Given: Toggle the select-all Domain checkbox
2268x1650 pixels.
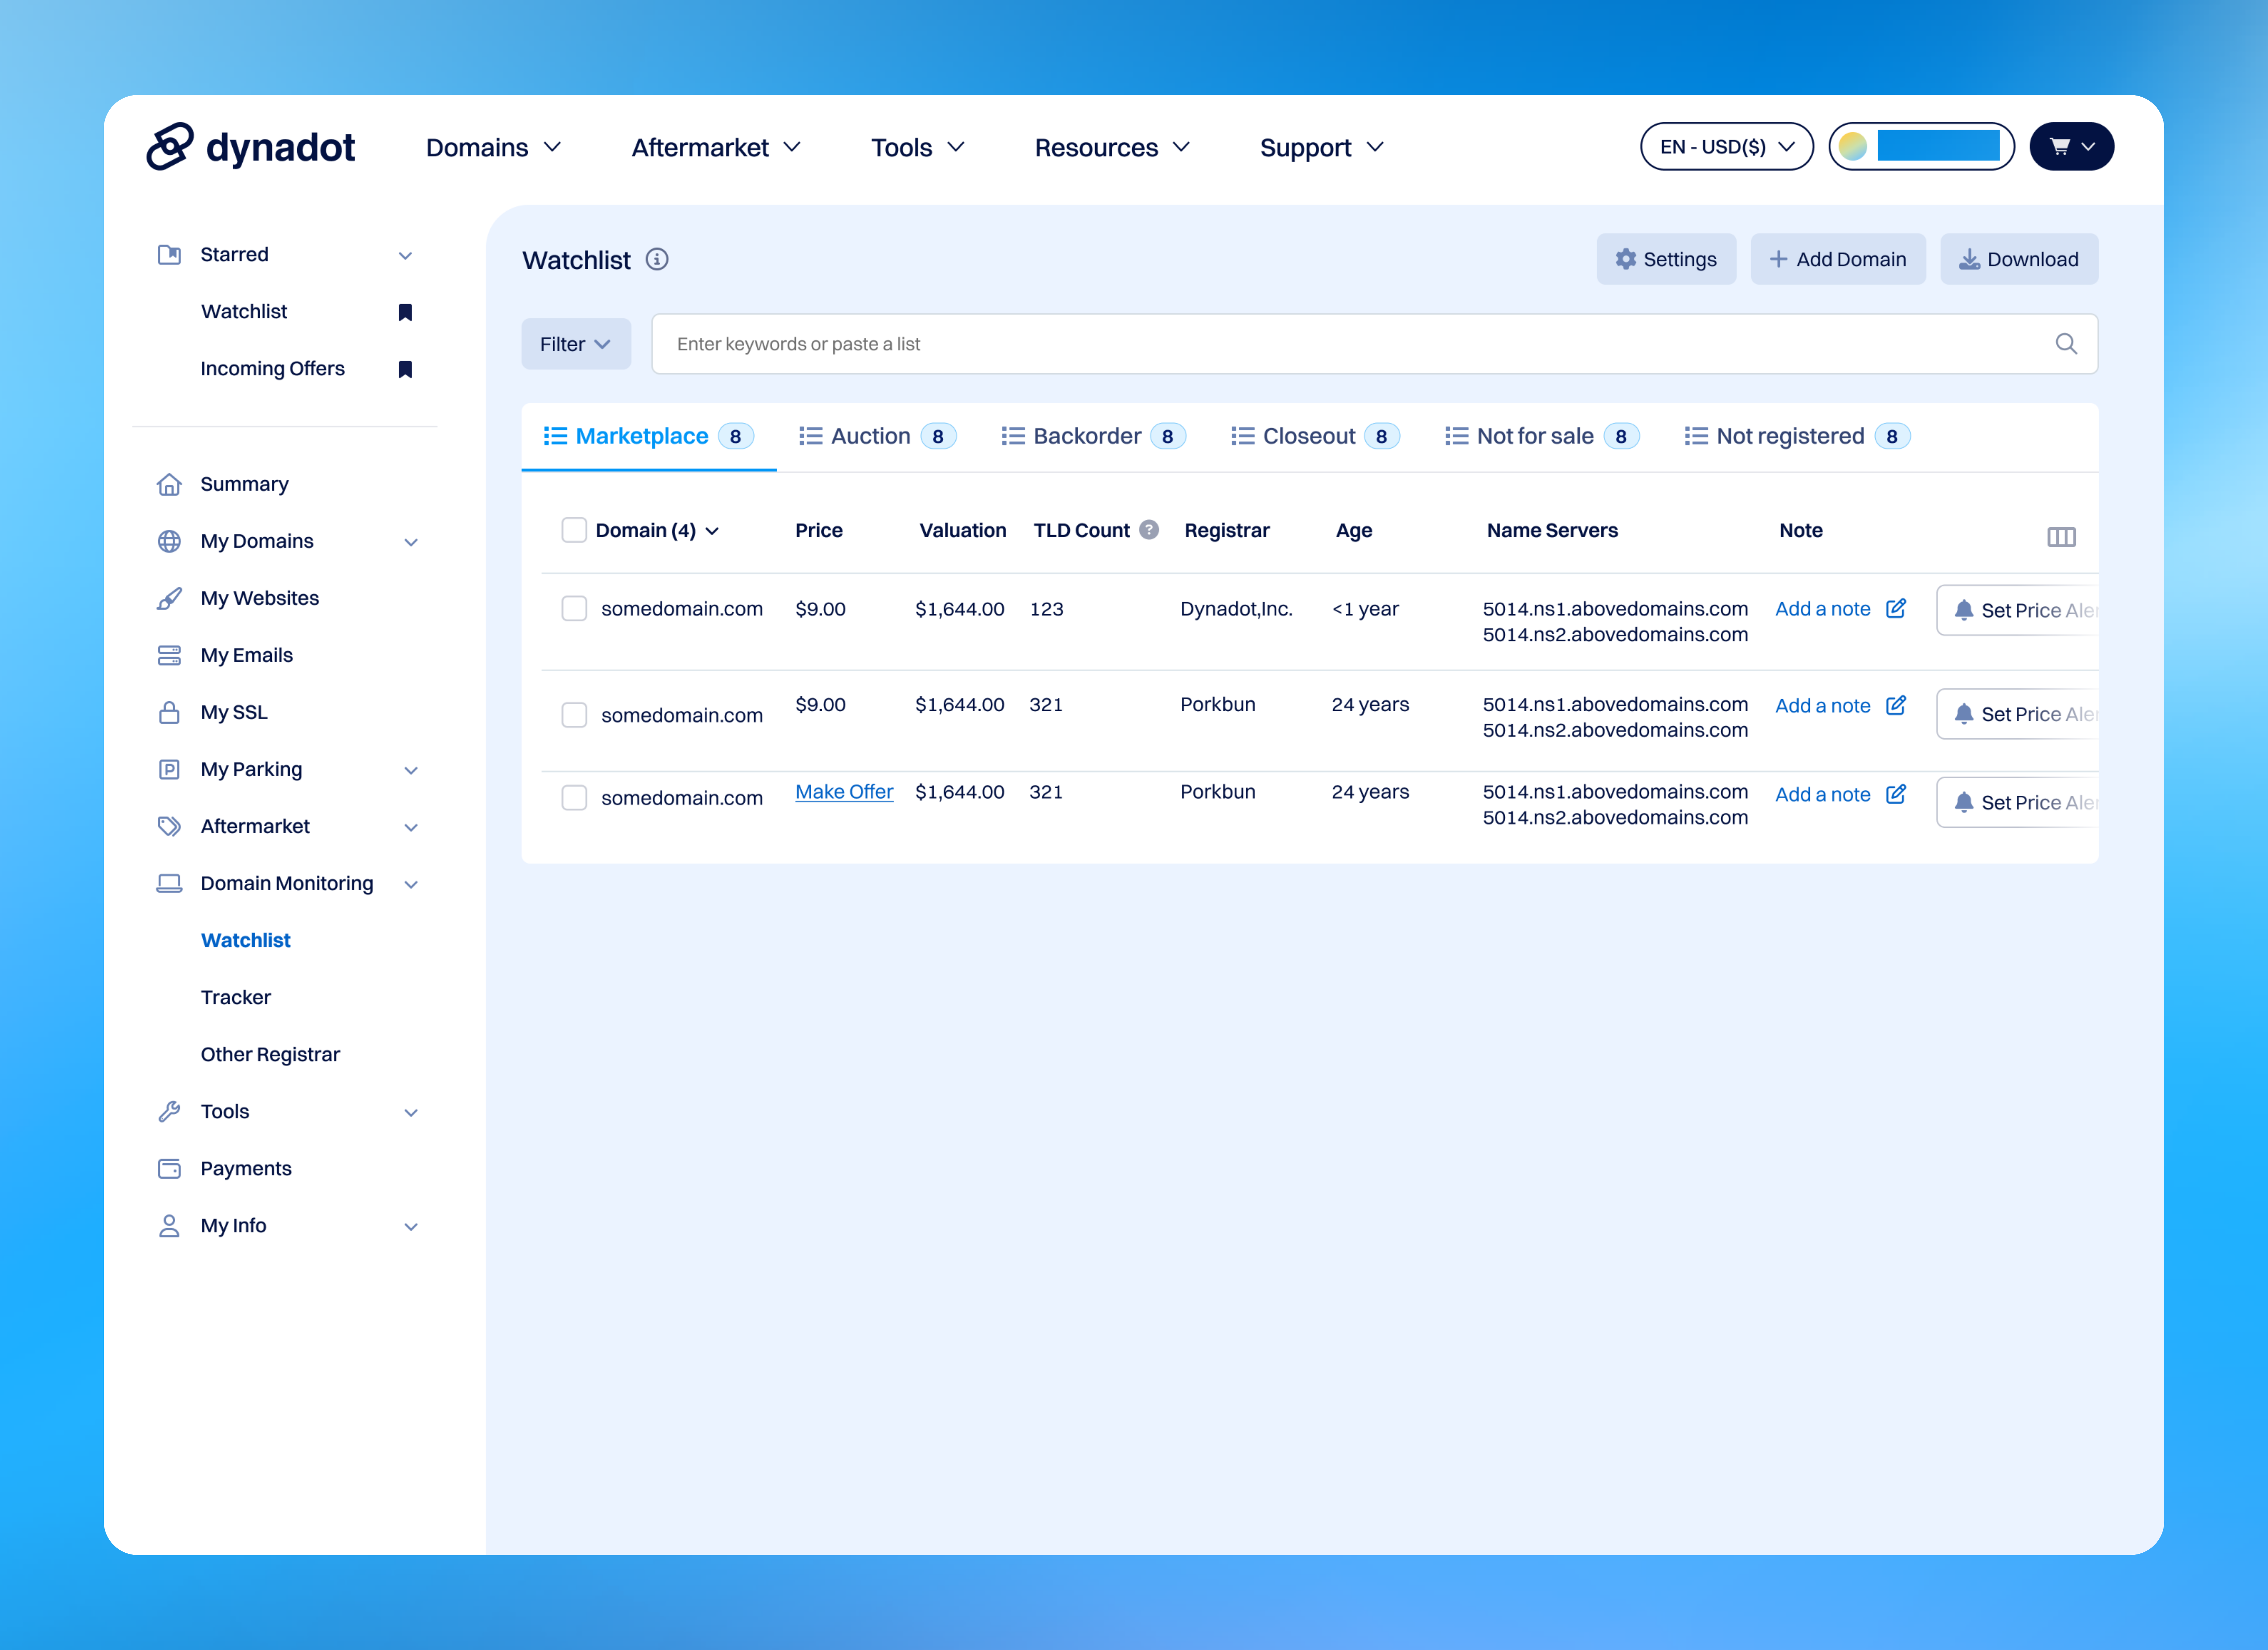Looking at the screenshot, I should click(574, 530).
